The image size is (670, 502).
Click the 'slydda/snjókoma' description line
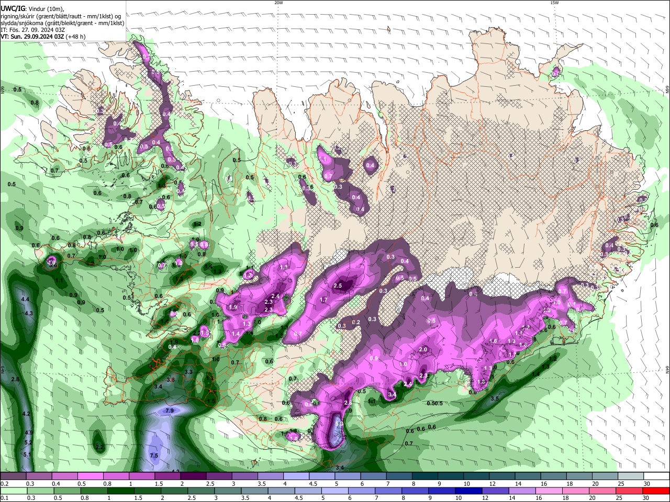(62, 23)
